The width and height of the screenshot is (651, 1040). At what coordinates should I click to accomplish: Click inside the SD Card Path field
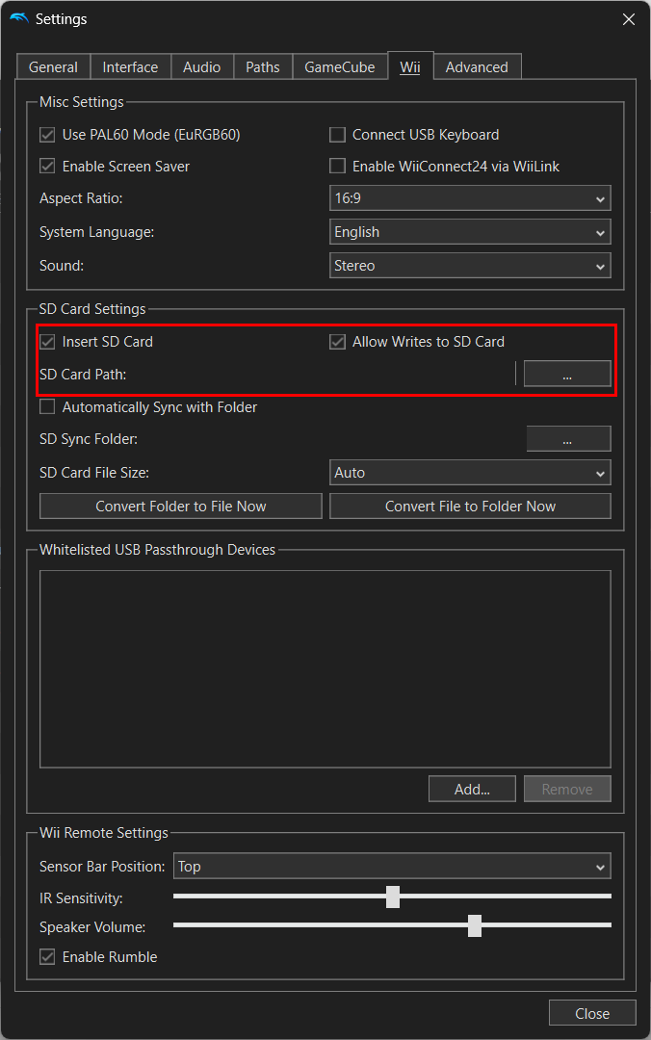coord(324,374)
